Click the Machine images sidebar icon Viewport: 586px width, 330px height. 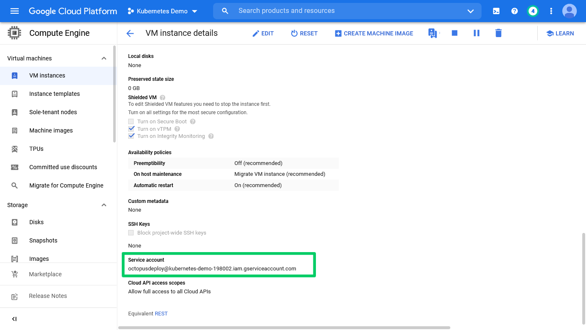[15, 130]
